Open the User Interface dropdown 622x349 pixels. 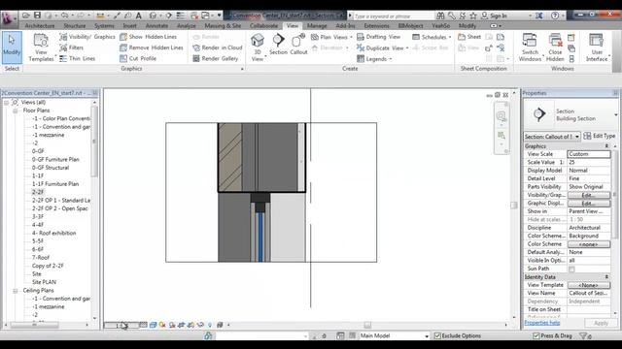click(597, 48)
